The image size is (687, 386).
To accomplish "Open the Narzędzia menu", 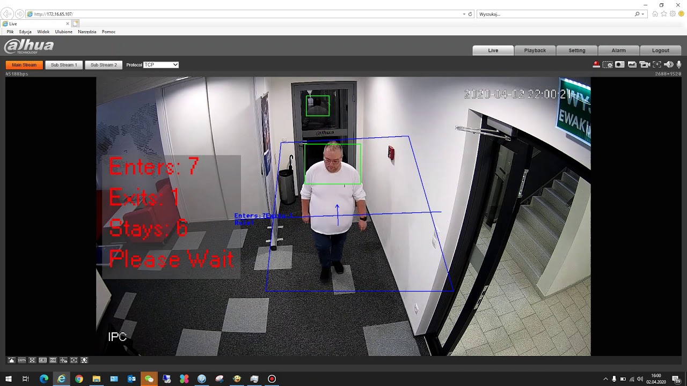I will click(87, 32).
